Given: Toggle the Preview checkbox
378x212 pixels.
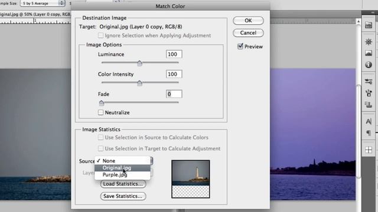Looking at the screenshot, I should pyautogui.click(x=240, y=46).
